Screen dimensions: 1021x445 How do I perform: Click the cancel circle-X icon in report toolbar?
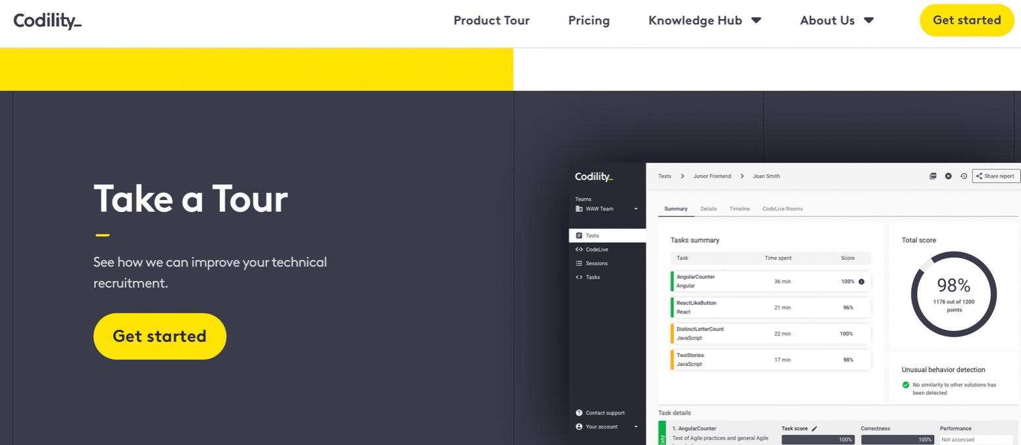point(949,176)
